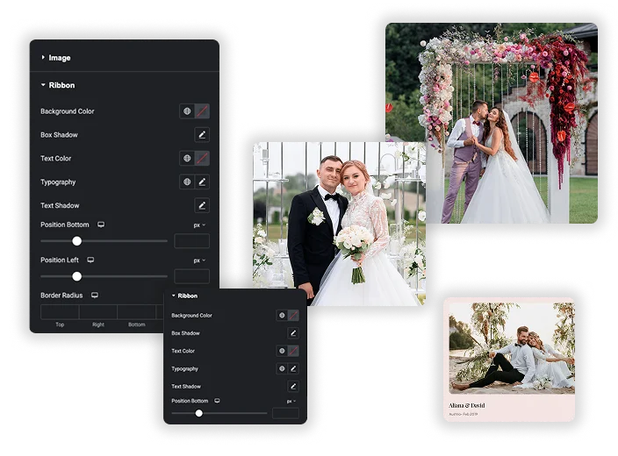Viewport: 618px width, 456px height.
Task: Open the Text Shadow pencil icon in the large panel
Action: (202, 205)
